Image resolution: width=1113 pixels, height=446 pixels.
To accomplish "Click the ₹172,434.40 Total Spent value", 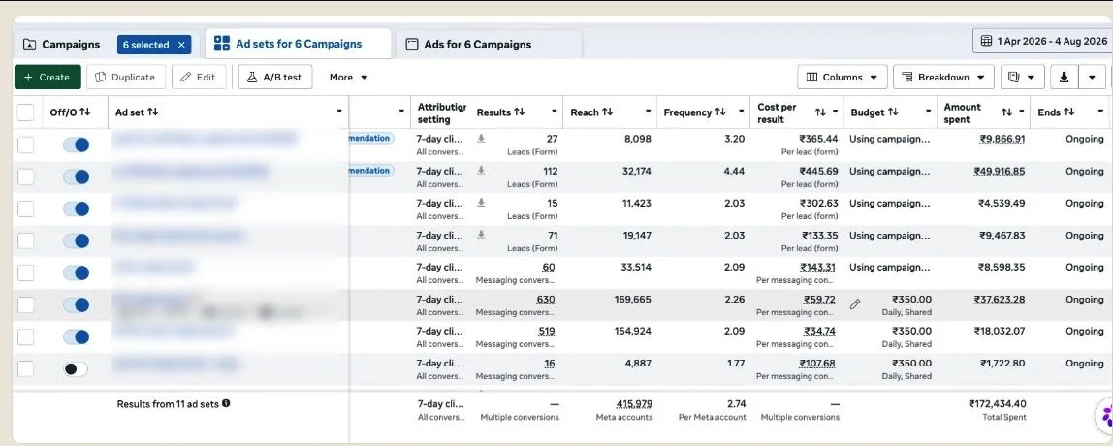I will (x=998, y=403).
